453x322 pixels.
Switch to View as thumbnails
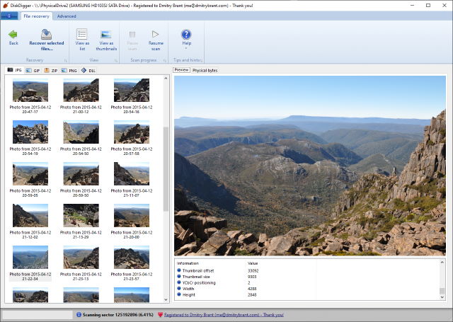[106, 40]
